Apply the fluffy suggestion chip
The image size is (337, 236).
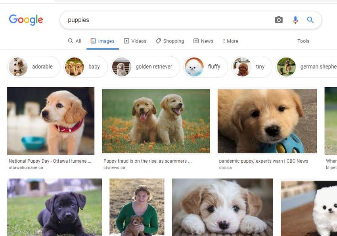click(x=205, y=67)
